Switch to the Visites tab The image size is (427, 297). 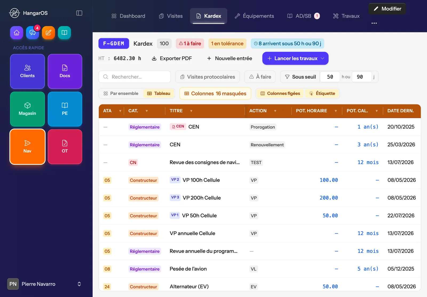tap(171, 16)
